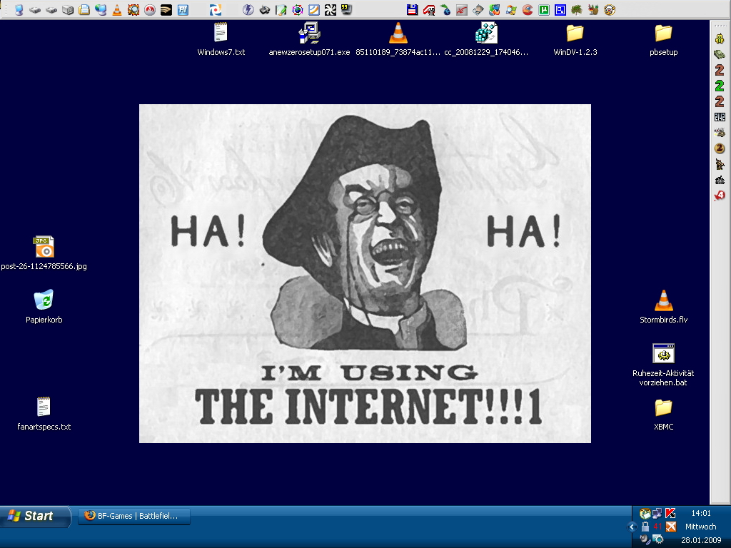
Task: Open the red wrench tool icon
Action: coord(429,10)
